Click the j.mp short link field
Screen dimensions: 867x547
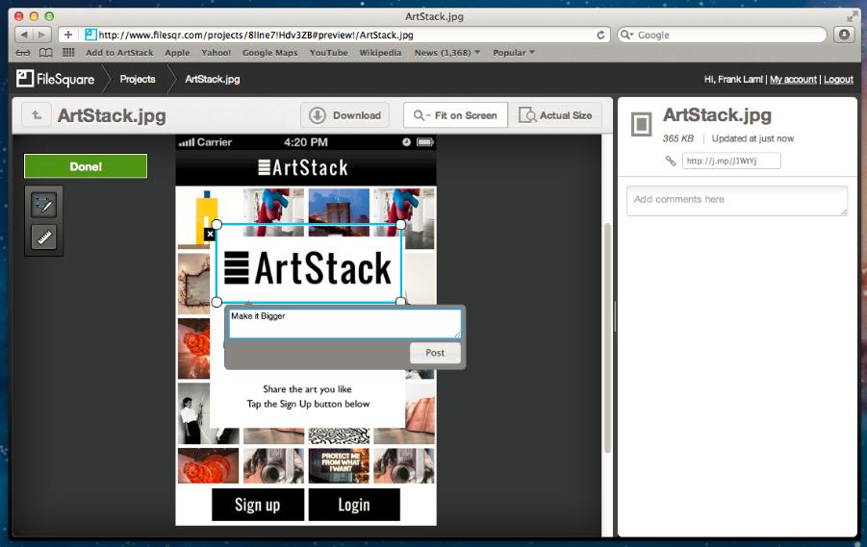(x=731, y=161)
